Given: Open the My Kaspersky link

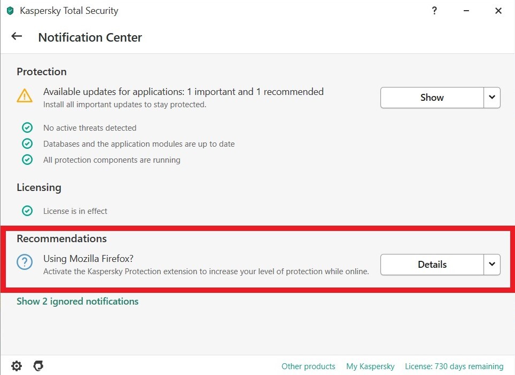Looking at the screenshot, I should coord(370,366).
